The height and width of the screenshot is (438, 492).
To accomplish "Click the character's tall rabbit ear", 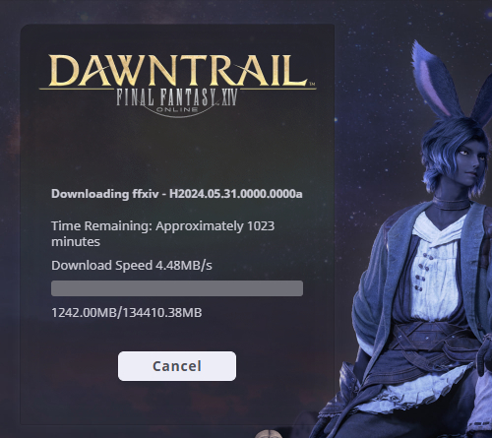I will [x=436, y=81].
